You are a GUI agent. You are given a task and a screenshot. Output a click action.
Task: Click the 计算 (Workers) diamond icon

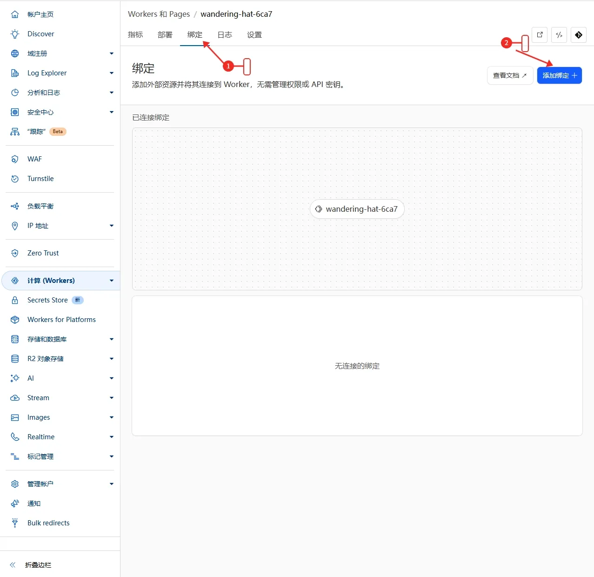point(15,281)
